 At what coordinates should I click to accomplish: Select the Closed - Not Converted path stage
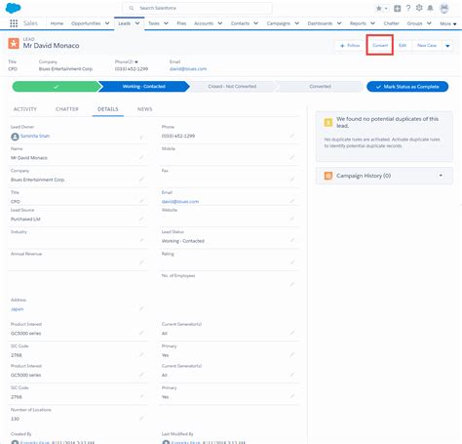point(232,87)
